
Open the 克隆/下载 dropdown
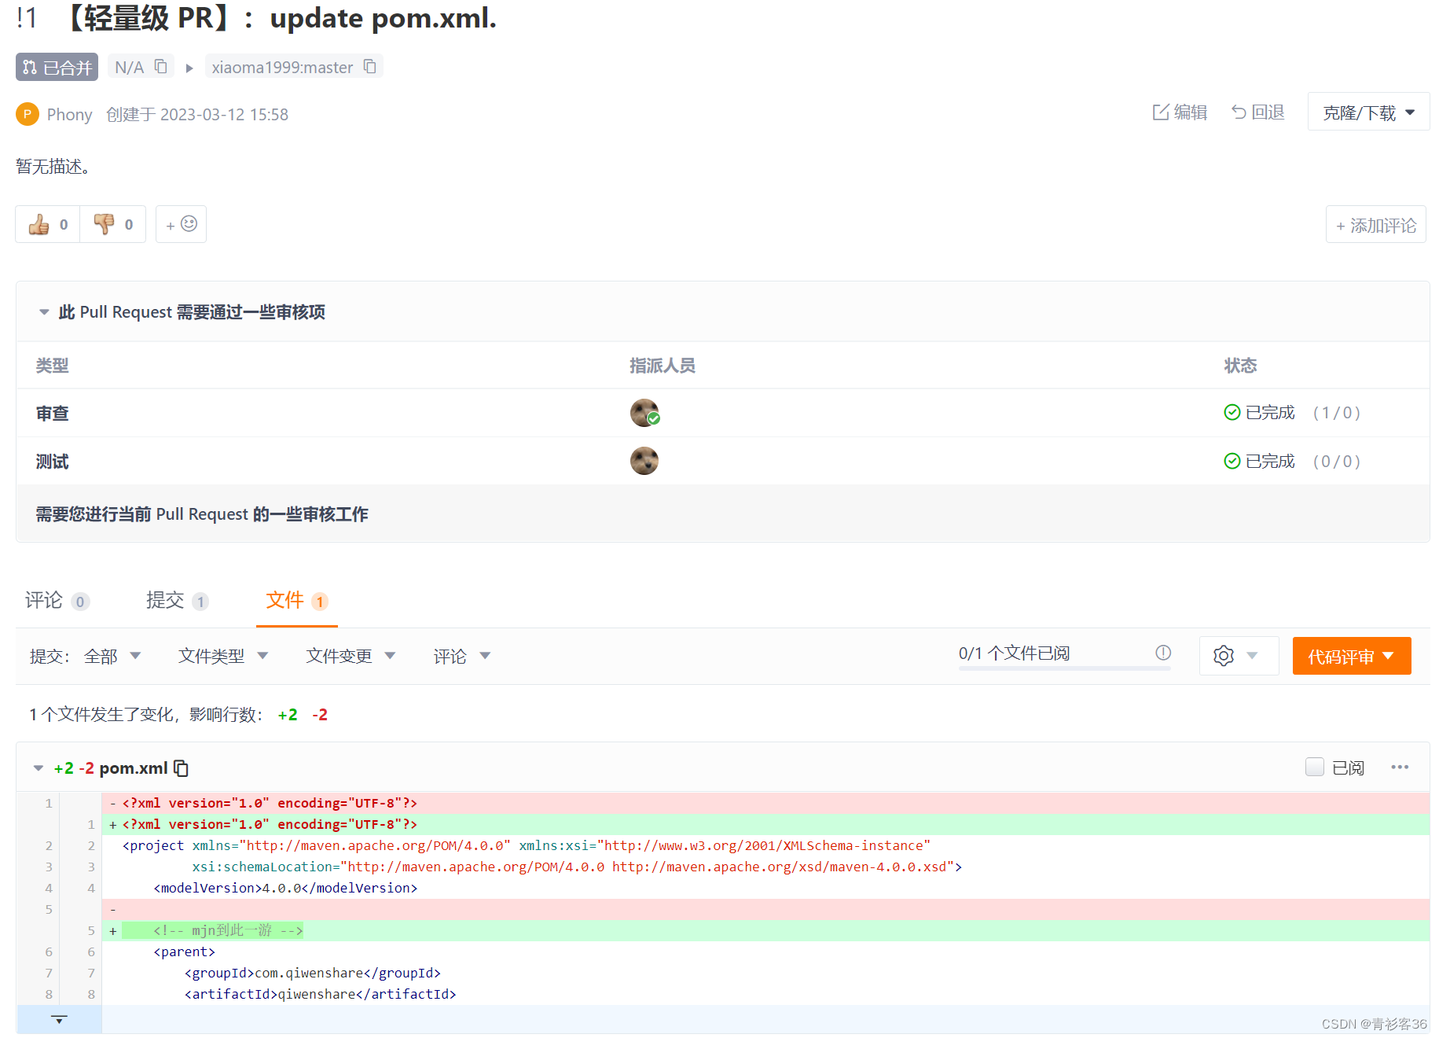1367,112
